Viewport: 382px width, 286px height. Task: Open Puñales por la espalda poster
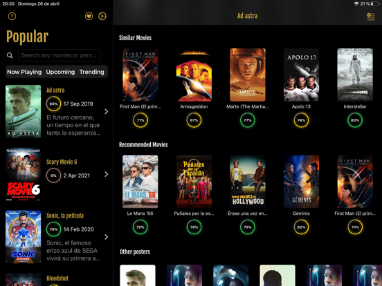pyautogui.click(x=194, y=182)
